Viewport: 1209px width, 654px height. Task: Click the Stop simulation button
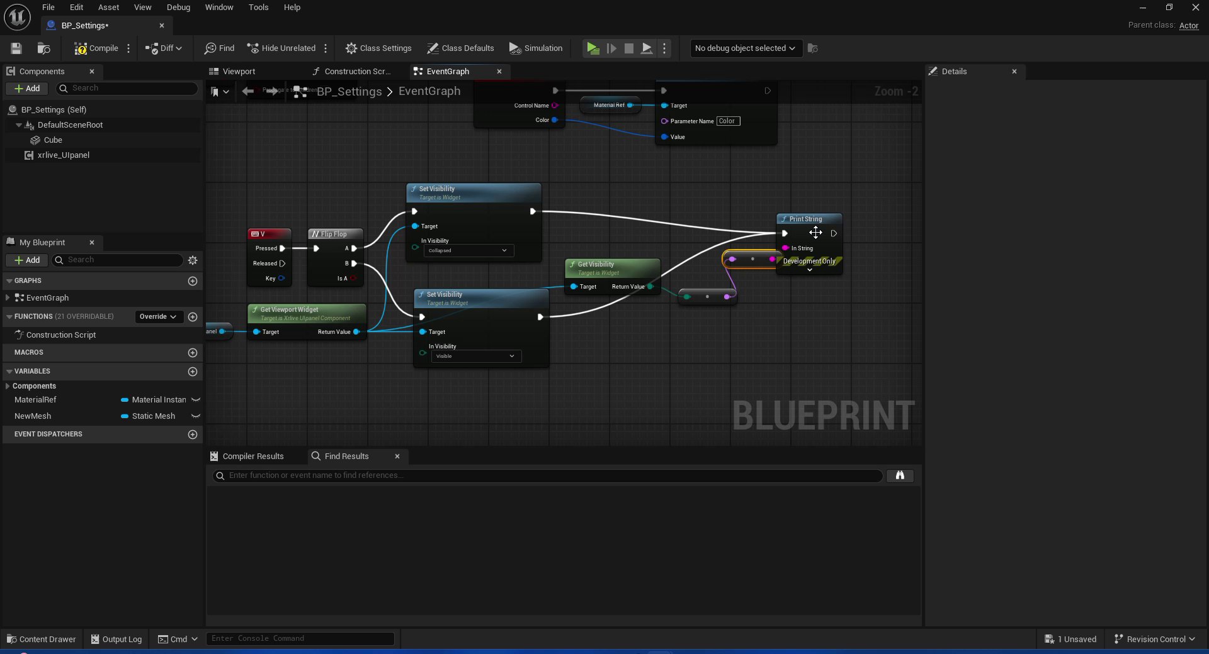coord(628,48)
